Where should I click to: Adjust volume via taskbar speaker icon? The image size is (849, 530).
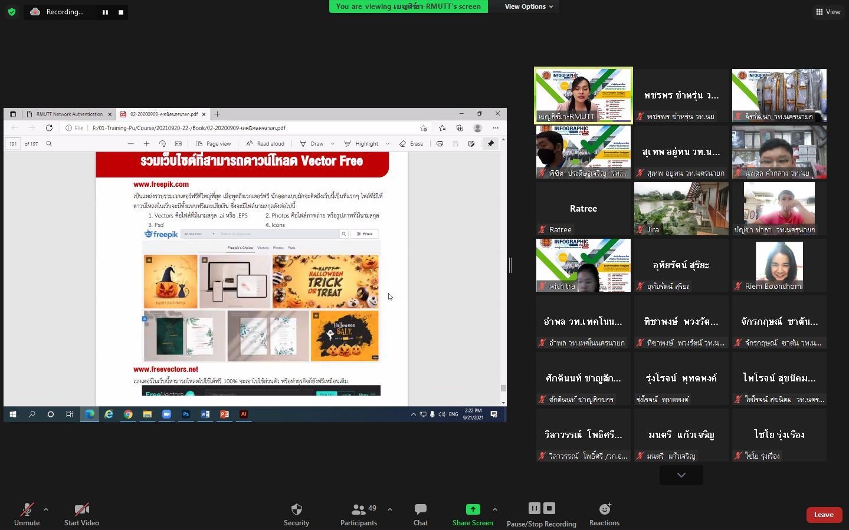click(x=442, y=414)
